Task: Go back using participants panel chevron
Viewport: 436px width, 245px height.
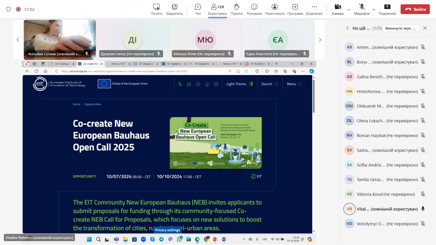Action: click(347, 28)
